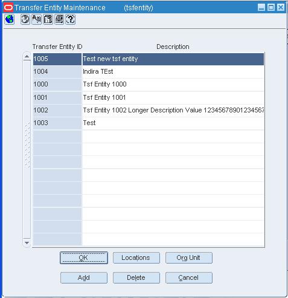The height and width of the screenshot is (298, 288).
Task: Click the Cancel button
Action: 189,277
